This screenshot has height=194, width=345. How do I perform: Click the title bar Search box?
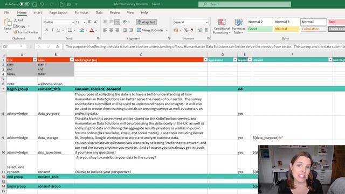pyautogui.click(x=244, y=4)
